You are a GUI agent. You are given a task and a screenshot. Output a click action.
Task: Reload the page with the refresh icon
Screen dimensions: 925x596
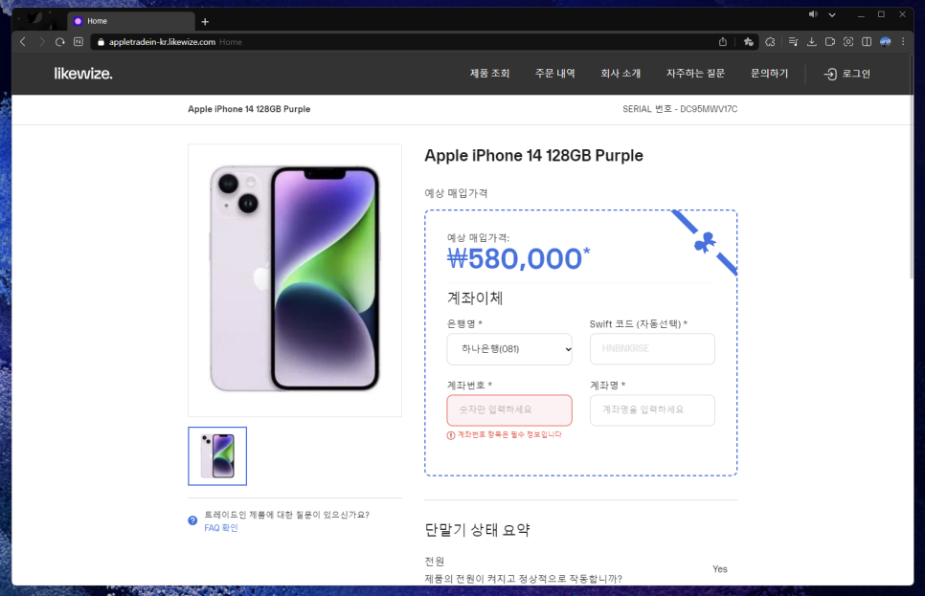click(x=59, y=42)
